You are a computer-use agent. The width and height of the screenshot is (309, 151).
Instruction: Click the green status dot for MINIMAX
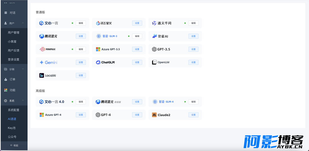point(72,49)
